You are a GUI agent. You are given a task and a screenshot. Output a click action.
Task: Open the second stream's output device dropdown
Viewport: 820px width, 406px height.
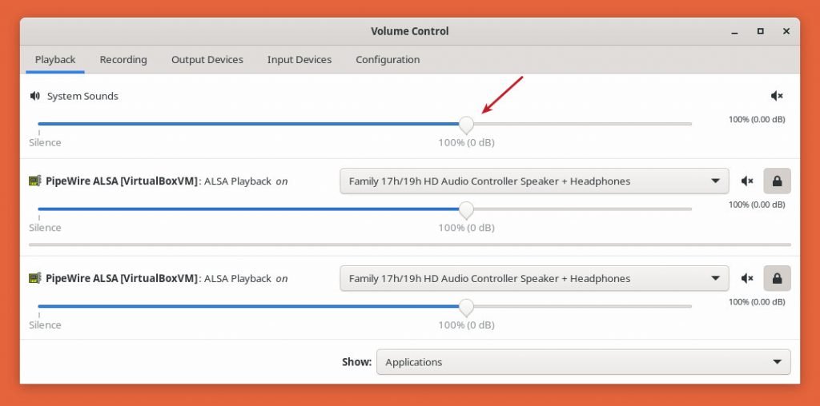(534, 279)
